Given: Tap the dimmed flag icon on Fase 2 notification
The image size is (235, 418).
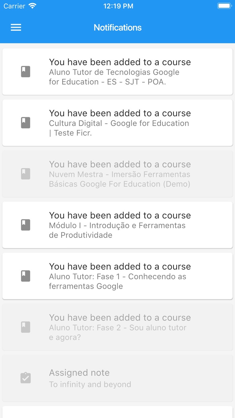Looking at the screenshot, I should click(26, 327).
